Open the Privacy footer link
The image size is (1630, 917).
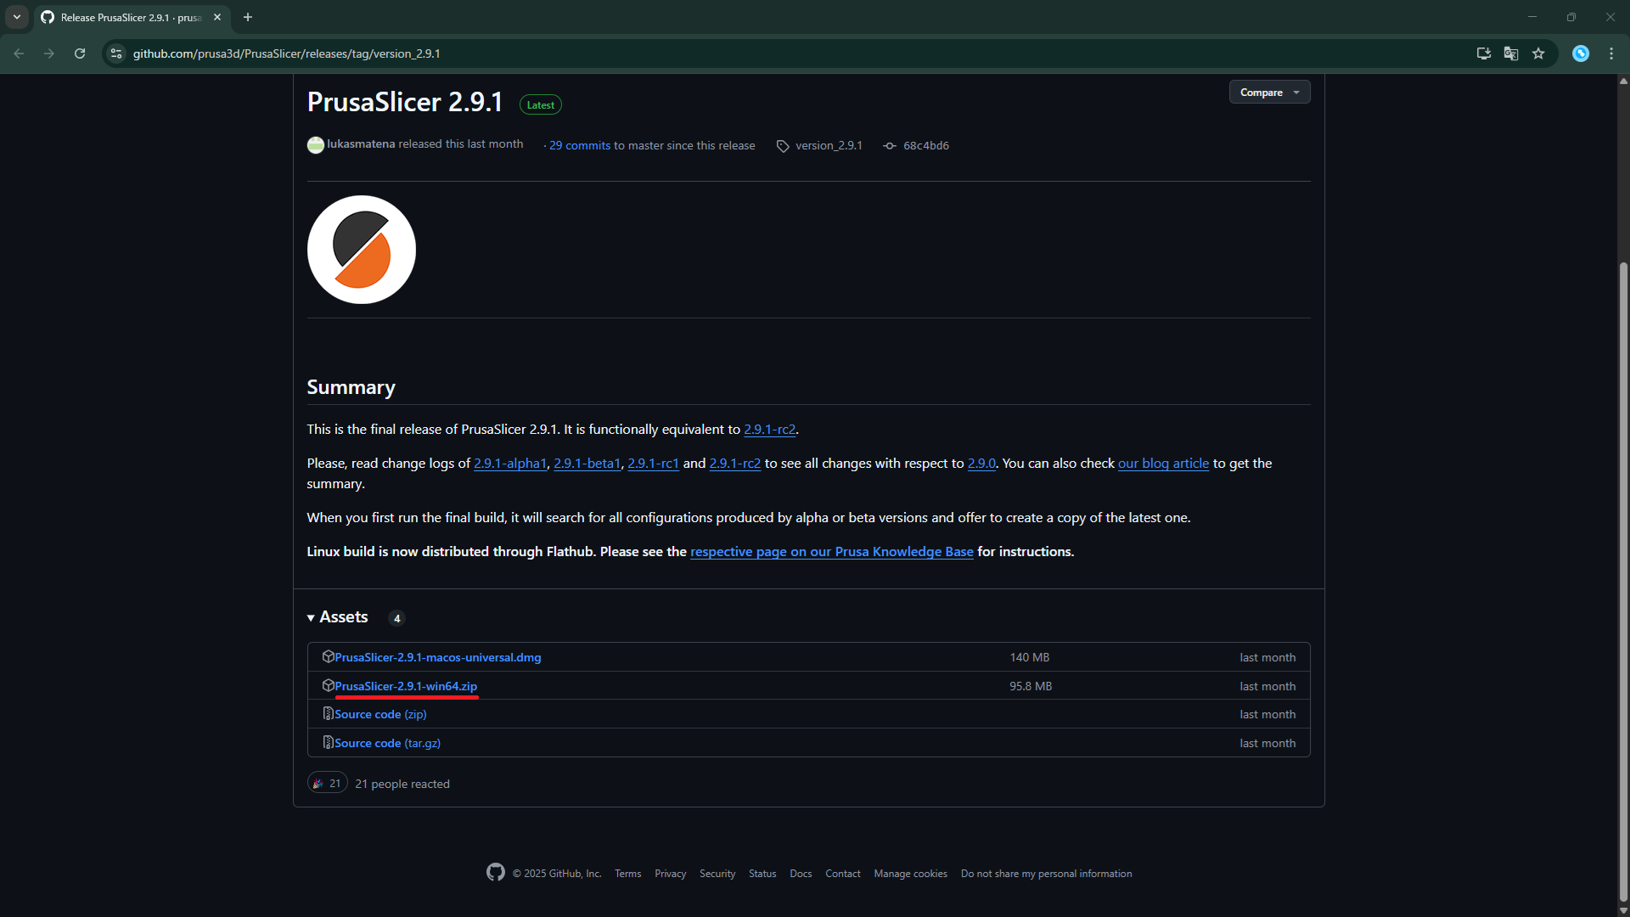pos(670,874)
